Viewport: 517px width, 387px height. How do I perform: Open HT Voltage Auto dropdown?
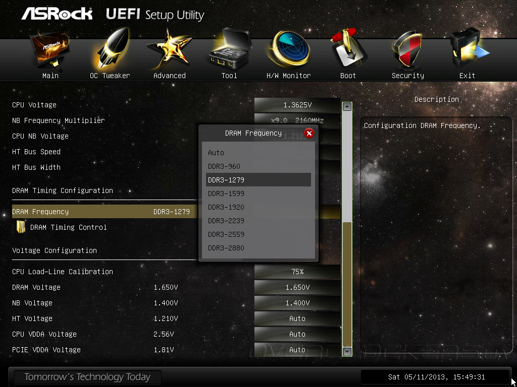[x=297, y=318]
